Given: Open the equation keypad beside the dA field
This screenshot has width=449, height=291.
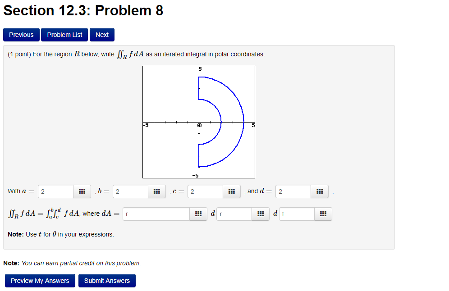Looking at the screenshot, I should tap(198, 214).
